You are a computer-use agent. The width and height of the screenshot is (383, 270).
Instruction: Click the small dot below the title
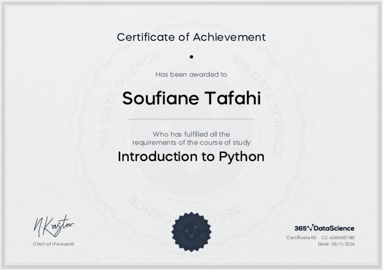(x=191, y=57)
